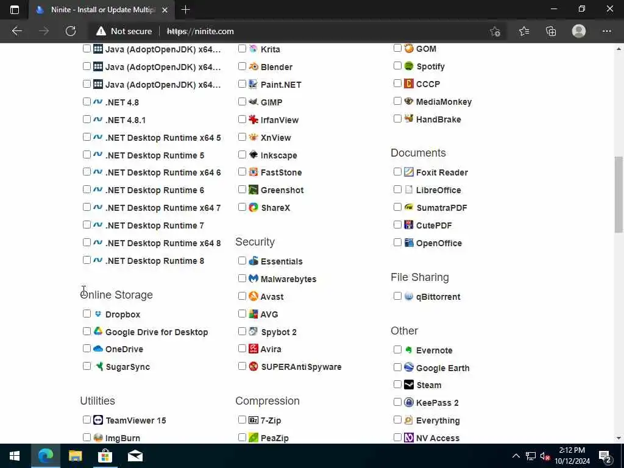This screenshot has width=624, height=468.
Task: Select the Ninite browser tab
Action: (102, 10)
